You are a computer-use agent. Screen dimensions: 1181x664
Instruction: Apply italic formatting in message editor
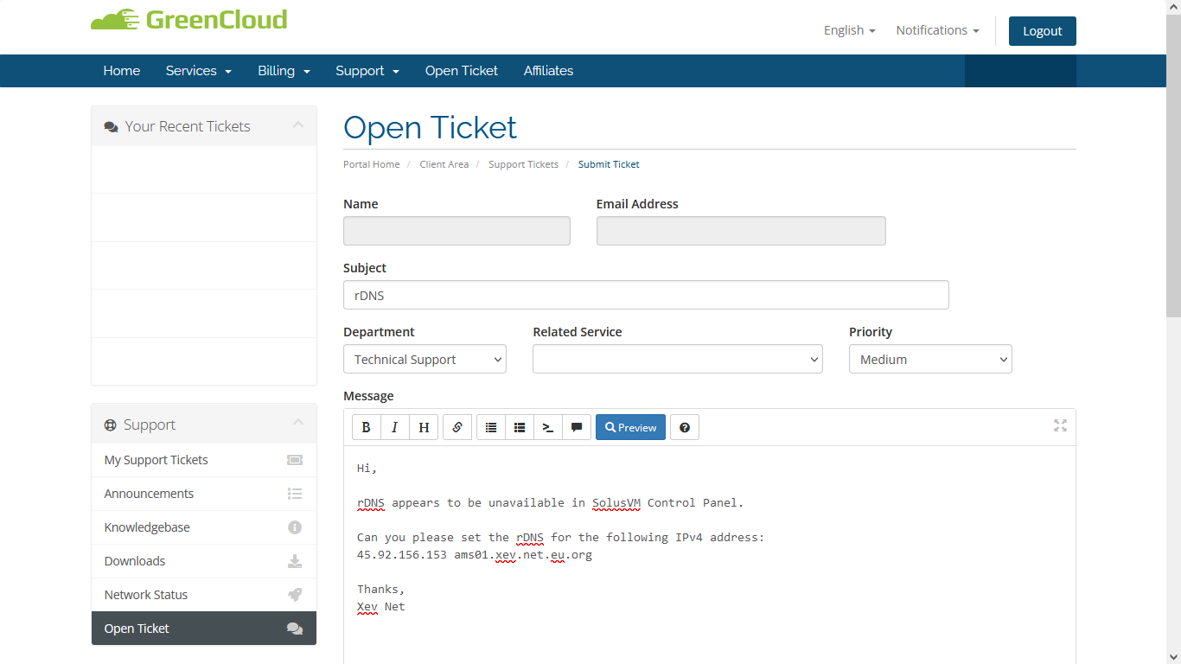(394, 427)
